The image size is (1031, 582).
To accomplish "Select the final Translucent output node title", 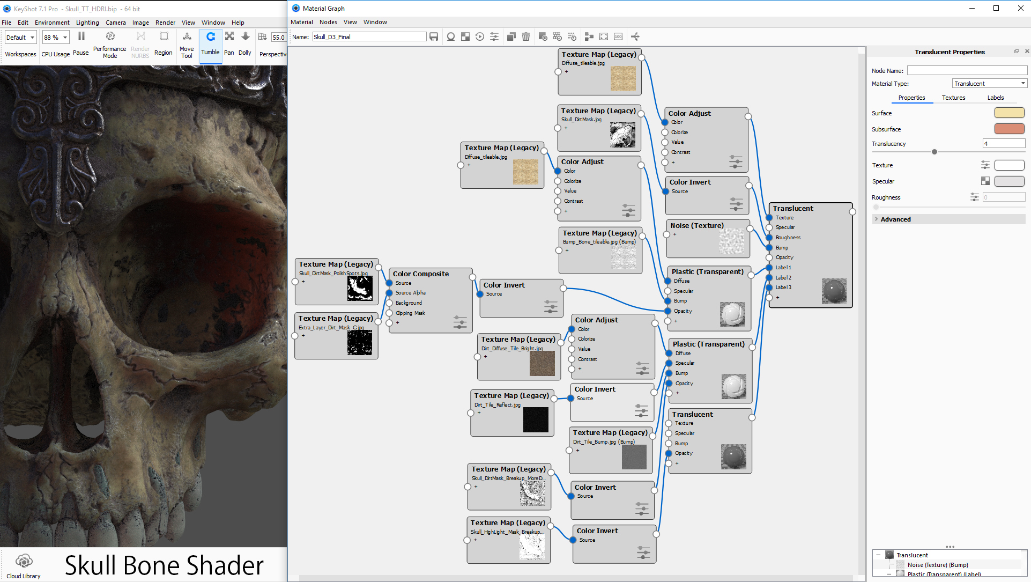I will 793,208.
